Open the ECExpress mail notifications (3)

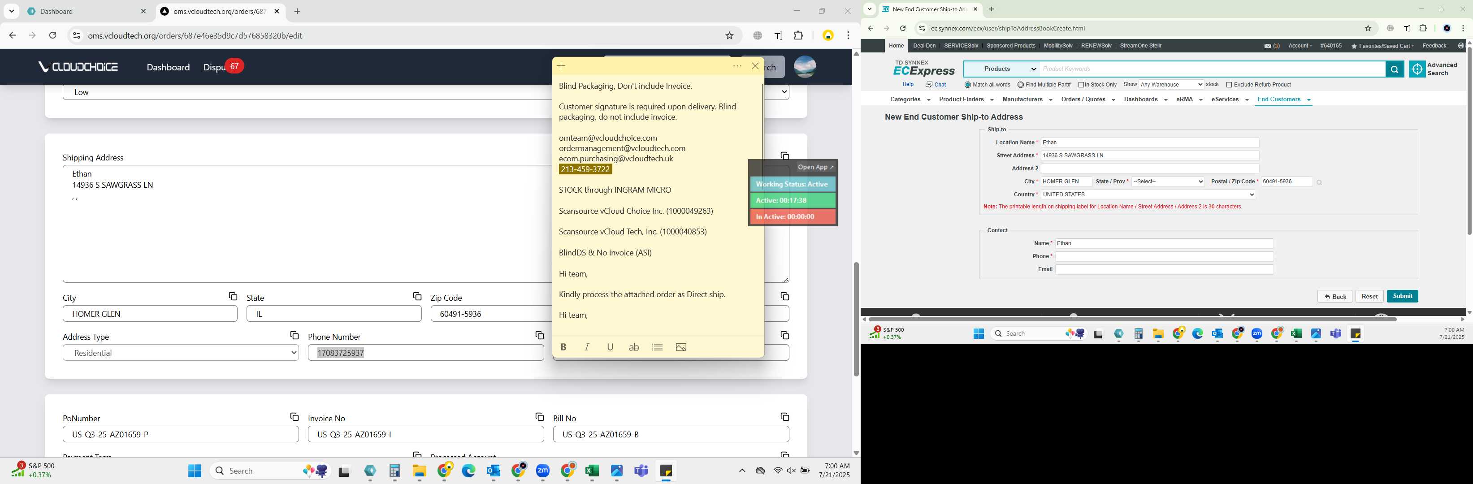point(1272,46)
